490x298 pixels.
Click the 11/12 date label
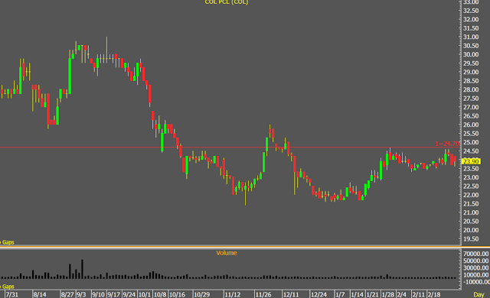[233, 295]
